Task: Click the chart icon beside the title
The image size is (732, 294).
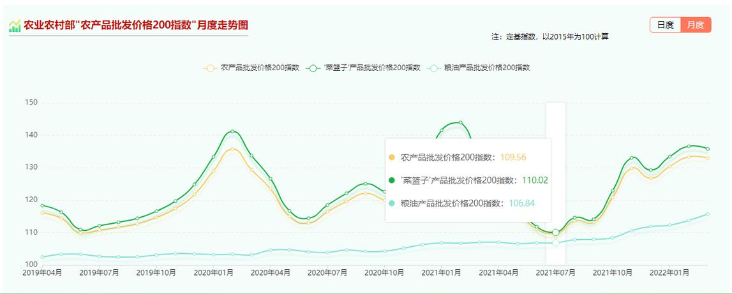Action: [x=15, y=26]
